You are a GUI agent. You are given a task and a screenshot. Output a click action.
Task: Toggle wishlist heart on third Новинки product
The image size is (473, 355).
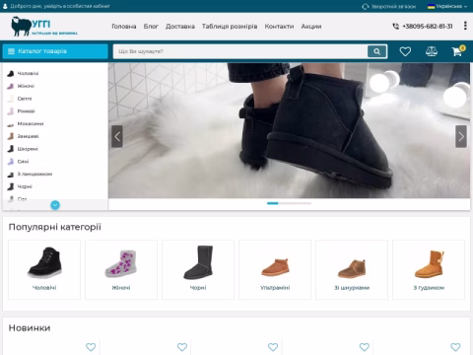pos(273,347)
